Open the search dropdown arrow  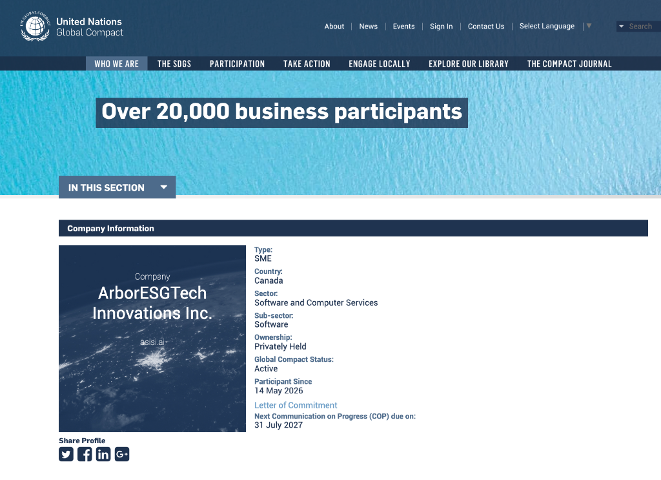(x=621, y=26)
